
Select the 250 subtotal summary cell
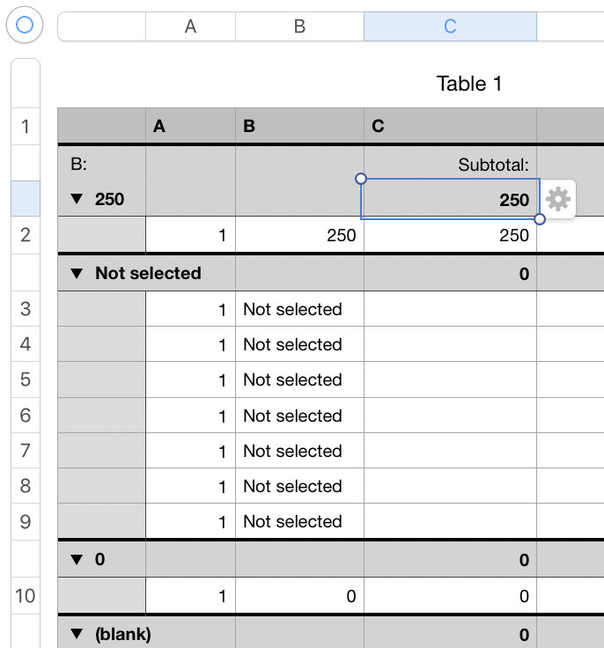click(x=450, y=200)
